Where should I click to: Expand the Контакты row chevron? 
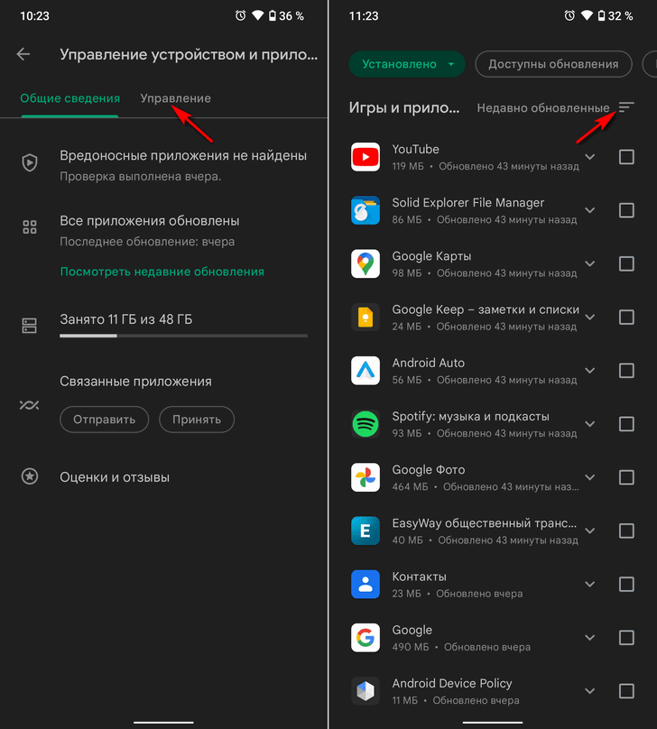(x=590, y=585)
